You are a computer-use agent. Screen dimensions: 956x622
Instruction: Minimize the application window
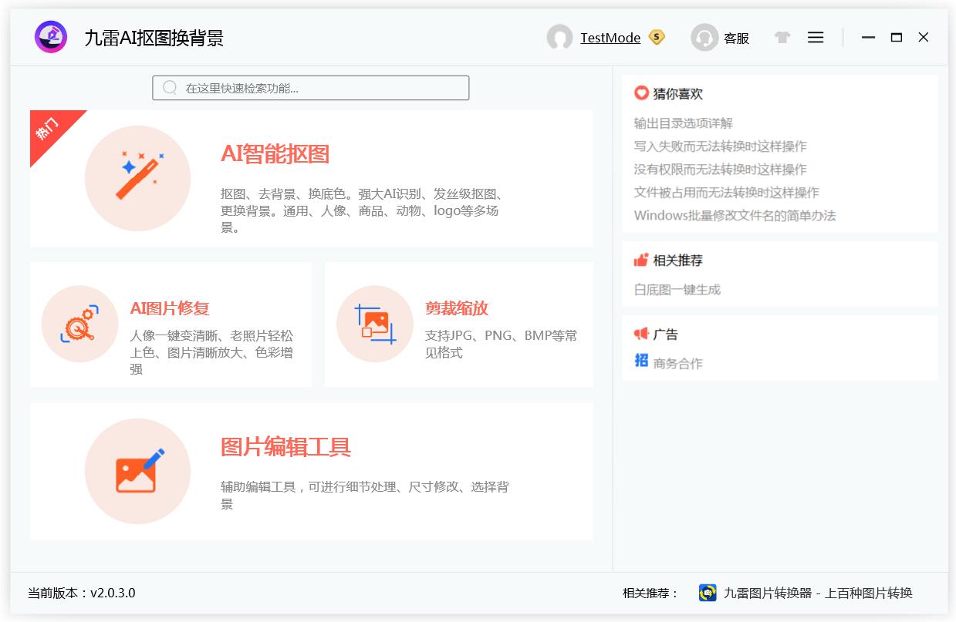869,37
